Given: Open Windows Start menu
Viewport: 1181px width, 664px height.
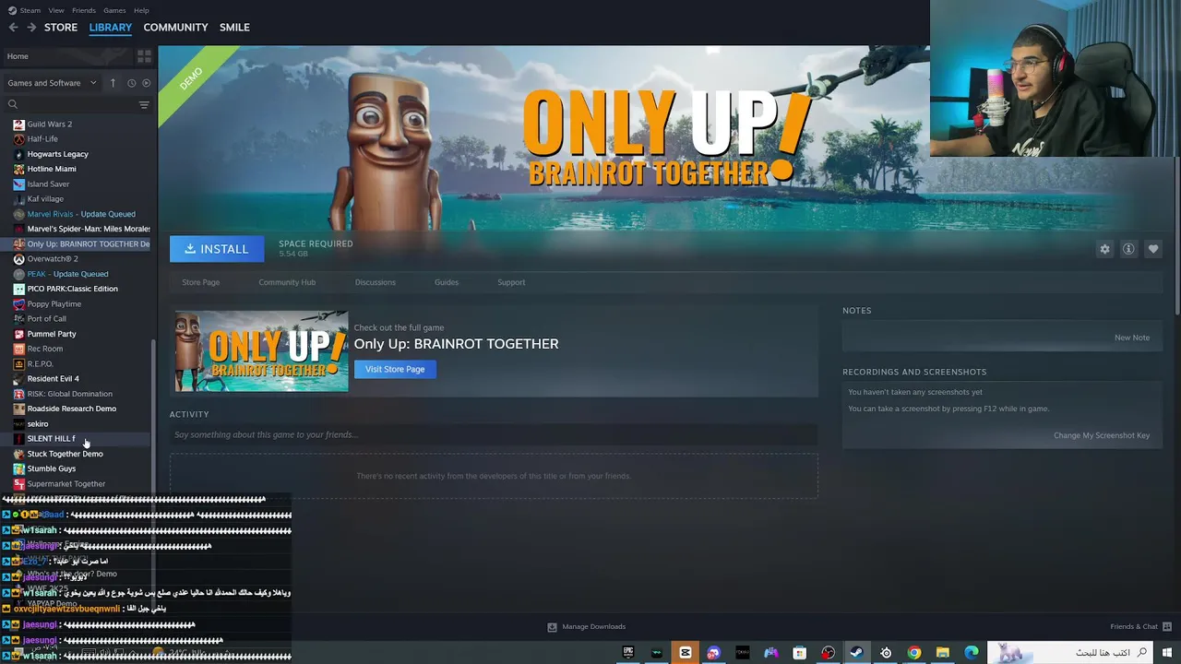Looking at the screenshot, I should pos(1167,653).
